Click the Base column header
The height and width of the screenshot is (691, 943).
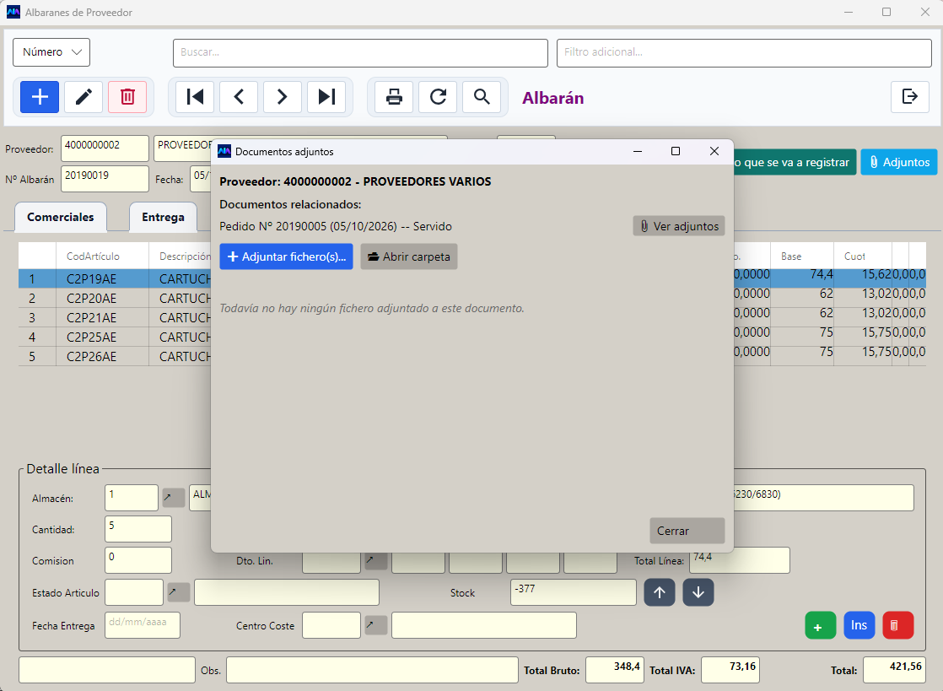(x=801, y=256)
